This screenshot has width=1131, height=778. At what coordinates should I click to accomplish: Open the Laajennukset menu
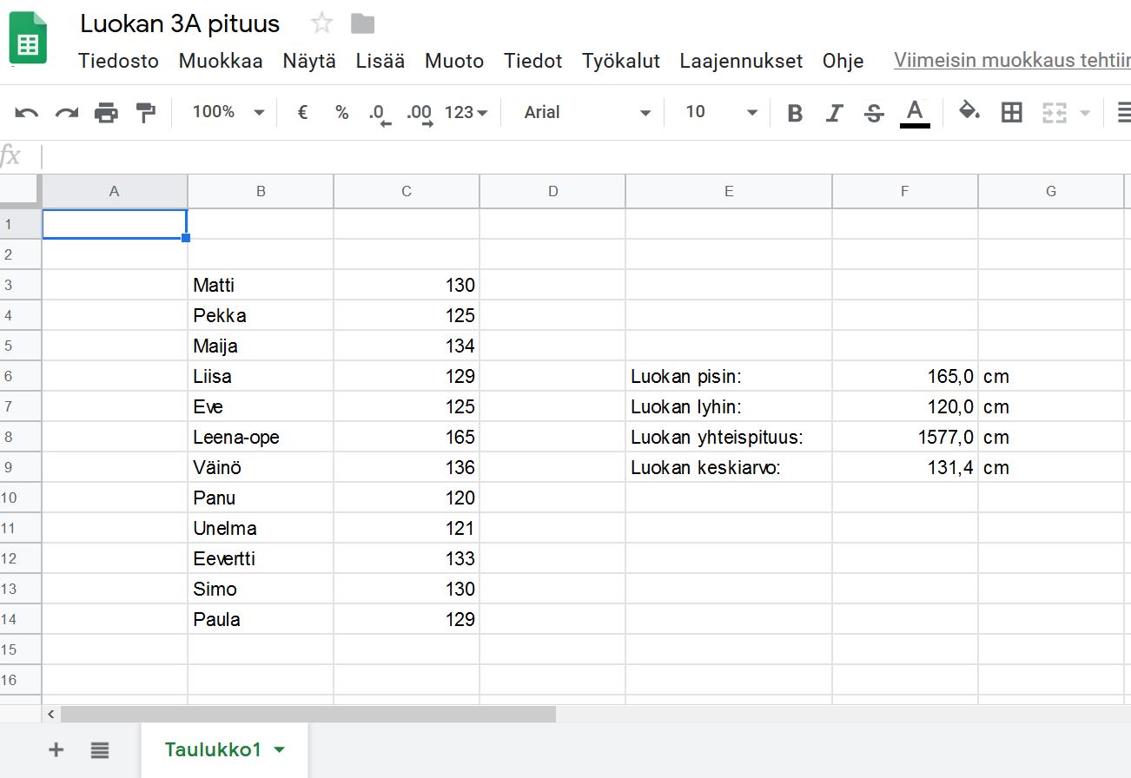point(741,61)
